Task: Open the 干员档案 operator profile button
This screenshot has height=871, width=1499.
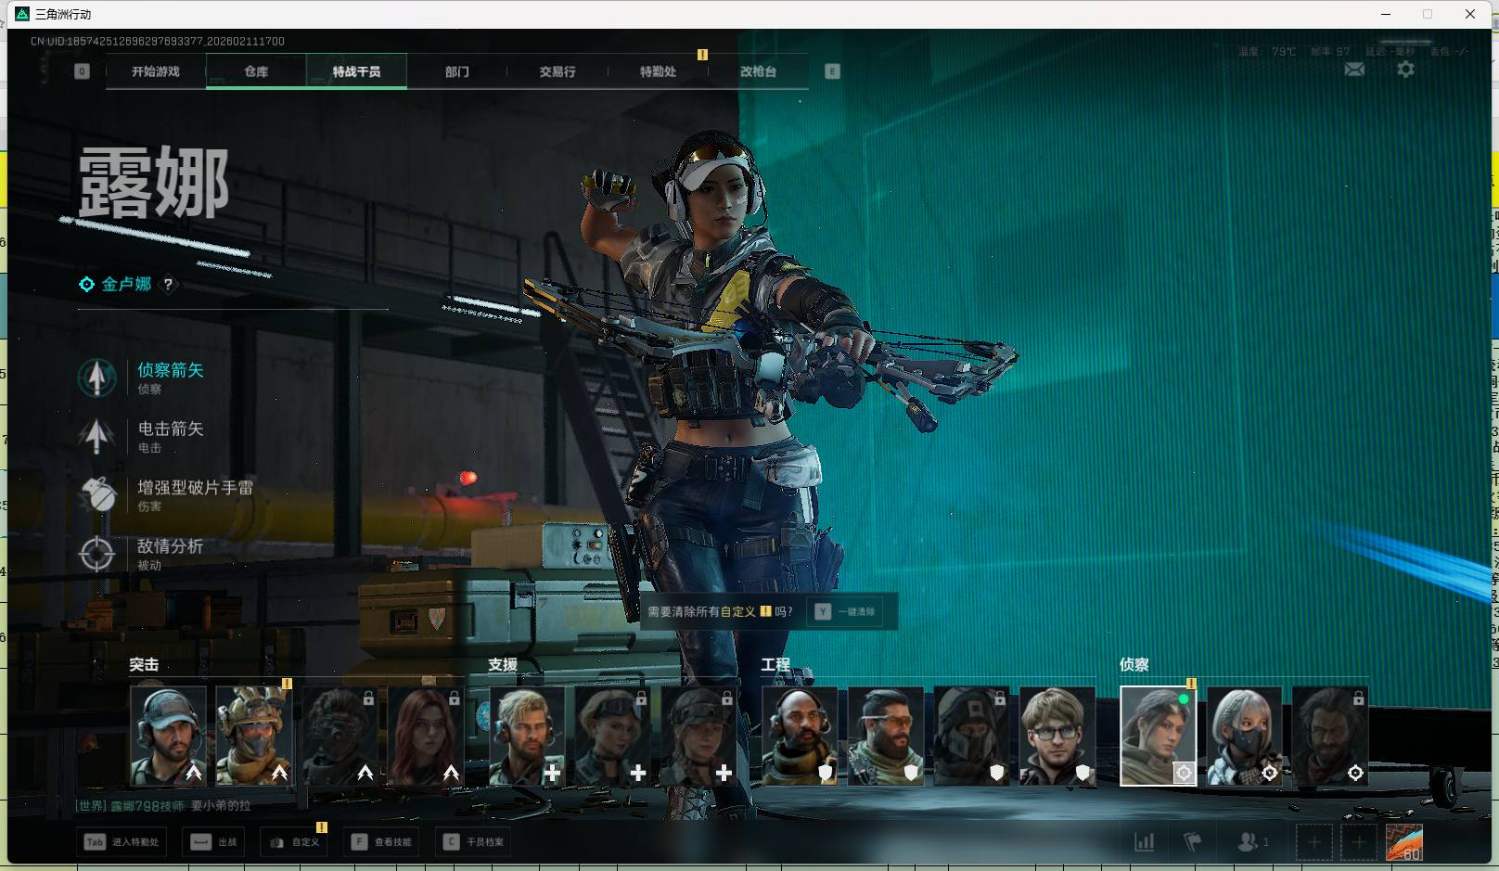Action: point(474,842)
